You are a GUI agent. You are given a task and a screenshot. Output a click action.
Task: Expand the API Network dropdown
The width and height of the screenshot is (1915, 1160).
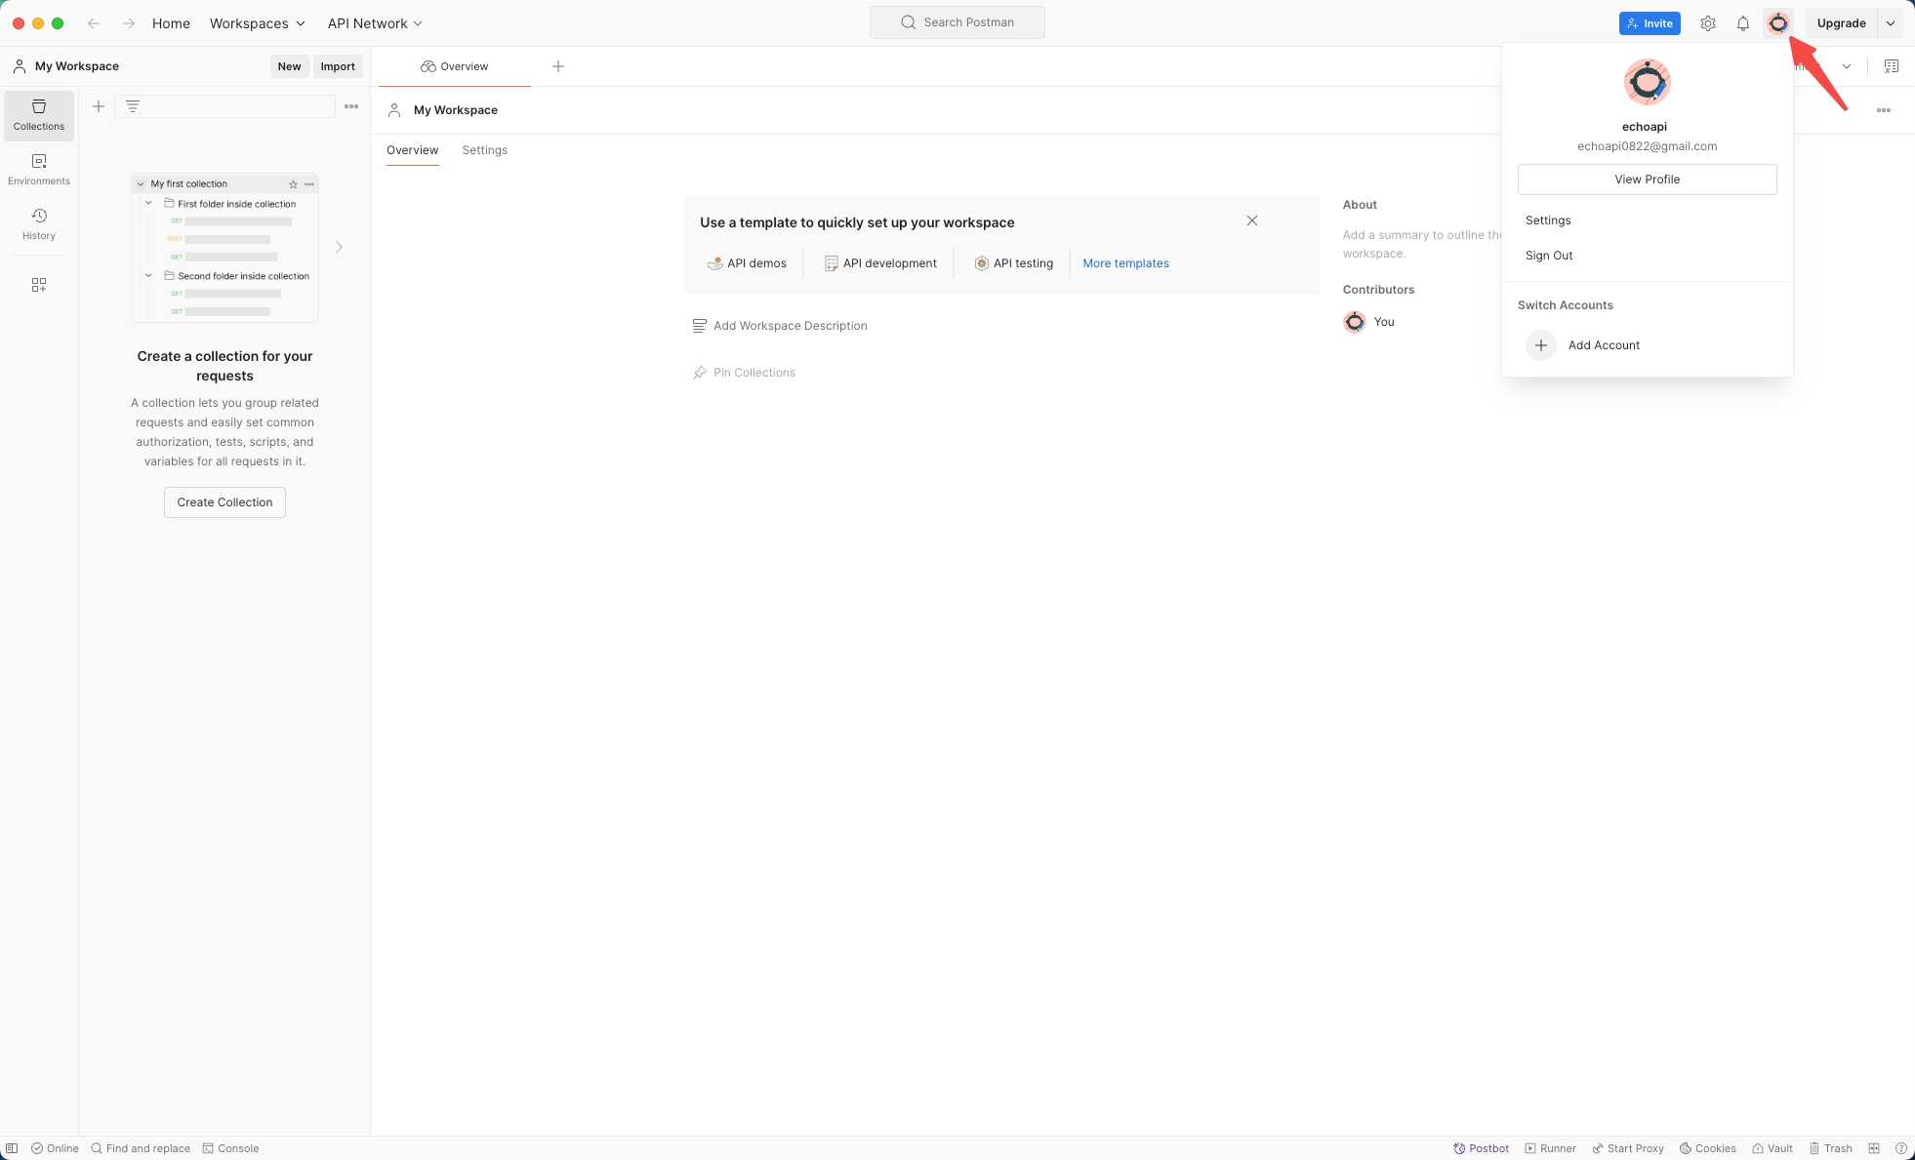click(x=375, y=23)
